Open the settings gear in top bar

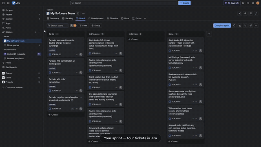point(253,3)
